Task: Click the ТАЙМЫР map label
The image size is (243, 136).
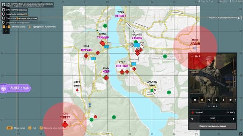Action: click(103, 37)
